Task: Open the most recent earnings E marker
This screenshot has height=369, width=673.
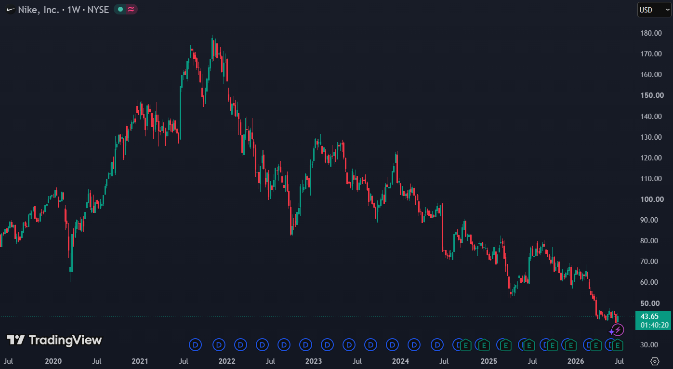Action: click(x=617, y=344)
